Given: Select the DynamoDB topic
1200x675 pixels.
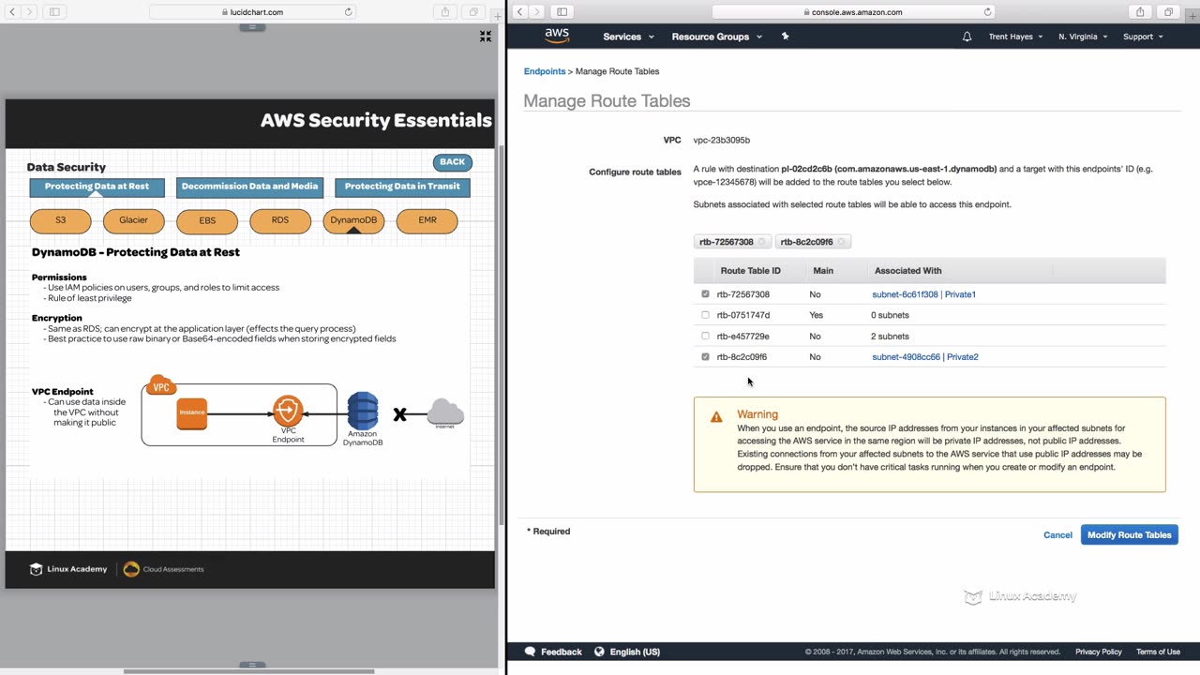Looking at the screenshot, I should pos(353,220).
